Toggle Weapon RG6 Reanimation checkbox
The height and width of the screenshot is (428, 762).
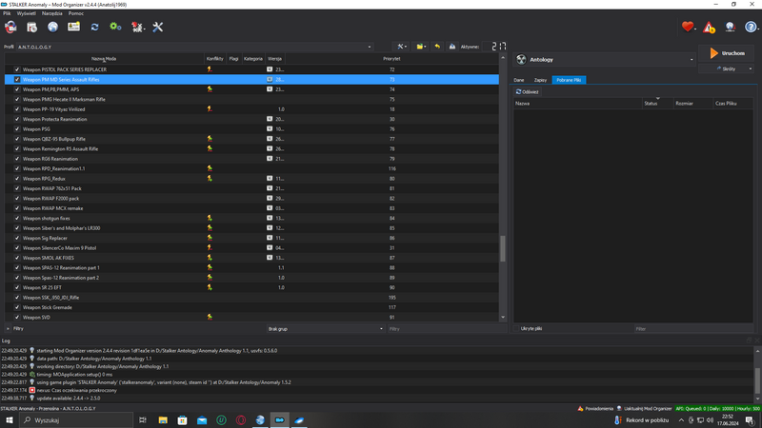tap(17, 159)
